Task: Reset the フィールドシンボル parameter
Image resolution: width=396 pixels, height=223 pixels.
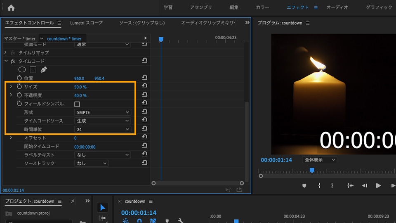Action: (144, 103)
